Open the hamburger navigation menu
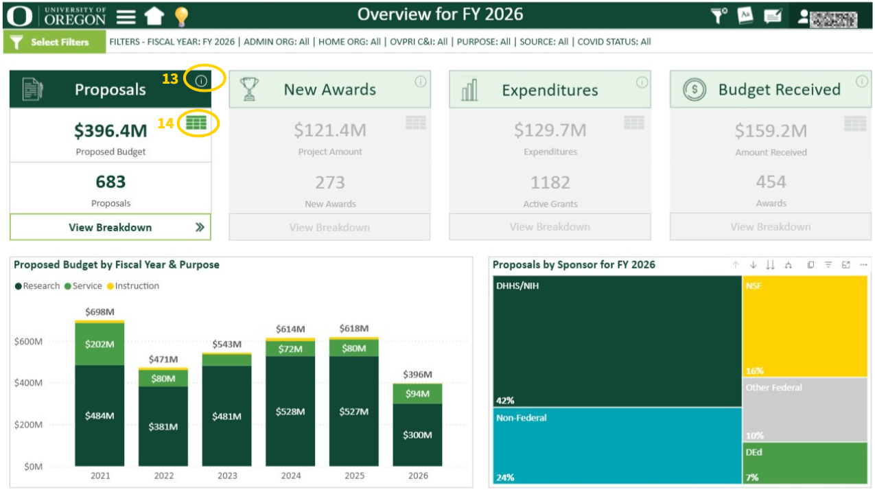Viewport: 875px width, 490px height. tap(126, 16)
